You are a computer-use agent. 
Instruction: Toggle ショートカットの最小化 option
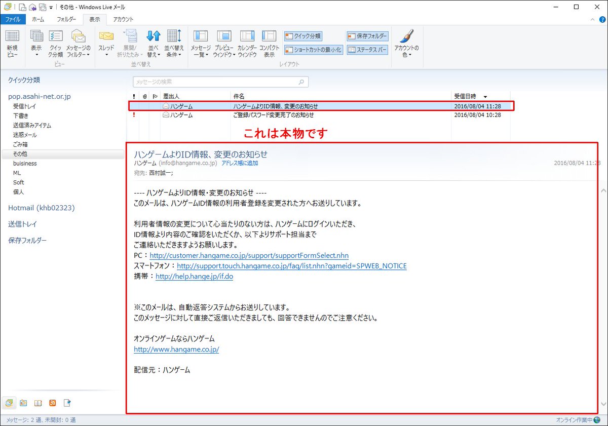(x=313, y=50)
